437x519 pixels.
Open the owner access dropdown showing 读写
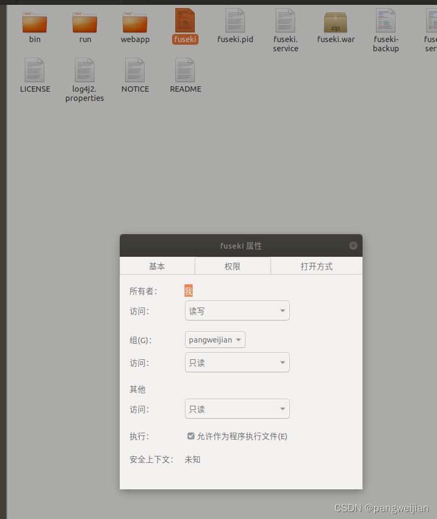click(x=237, y=310)
